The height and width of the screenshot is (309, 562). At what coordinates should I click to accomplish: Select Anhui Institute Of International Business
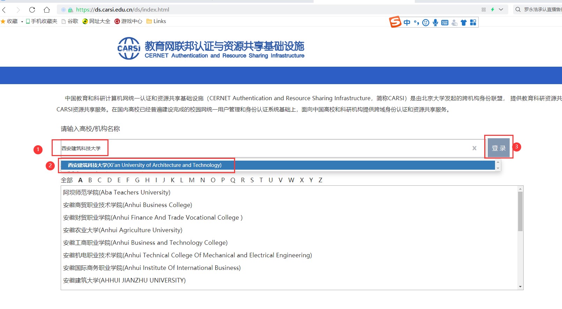[x=152, y=268]
